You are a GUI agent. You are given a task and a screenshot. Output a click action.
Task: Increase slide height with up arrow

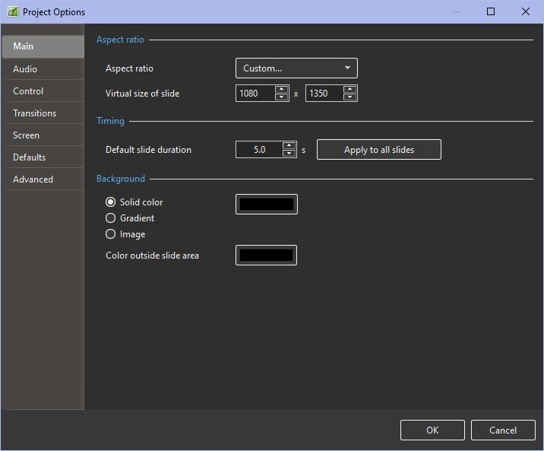pyautogui.click(x=349, y=89)
